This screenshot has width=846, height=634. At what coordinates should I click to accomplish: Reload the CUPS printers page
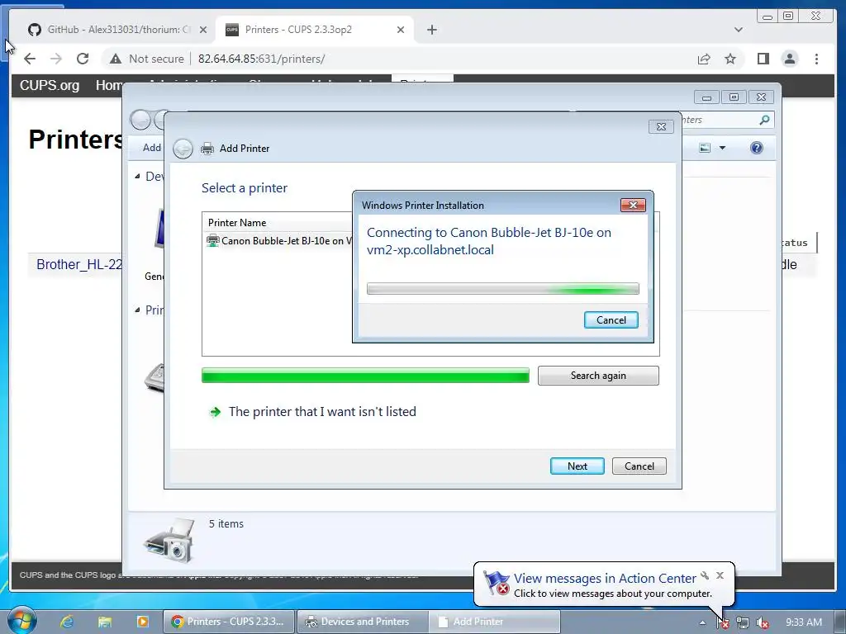[83, 59]
